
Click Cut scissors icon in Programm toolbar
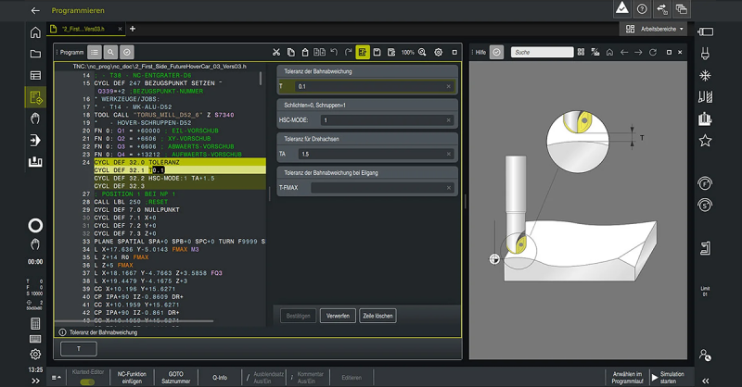tap(276, 52)
